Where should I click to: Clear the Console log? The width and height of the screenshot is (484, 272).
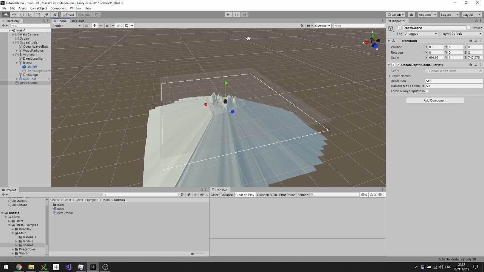pyautogui.click(x=214, y=195)
